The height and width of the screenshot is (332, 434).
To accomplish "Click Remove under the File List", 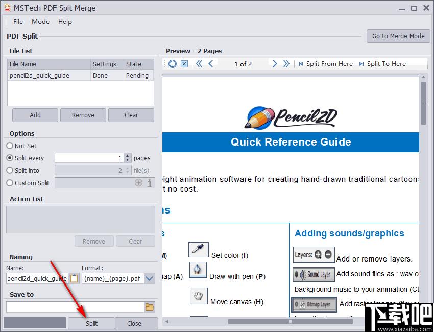I will 83,115.
